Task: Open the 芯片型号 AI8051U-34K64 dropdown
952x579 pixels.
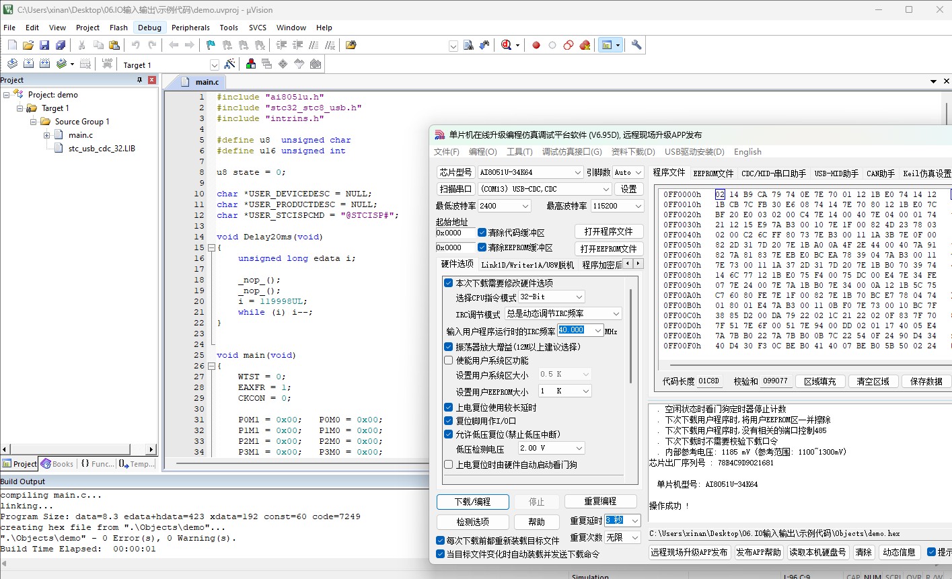Action: click(530, 172)
